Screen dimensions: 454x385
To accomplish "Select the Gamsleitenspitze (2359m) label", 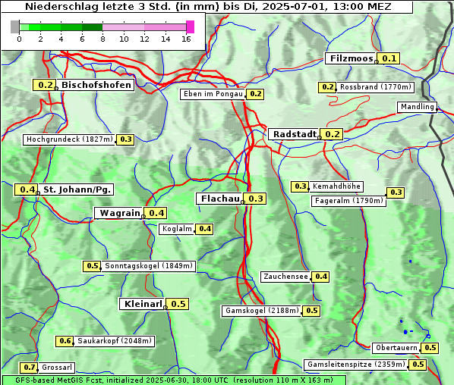I will coord(356,365).
